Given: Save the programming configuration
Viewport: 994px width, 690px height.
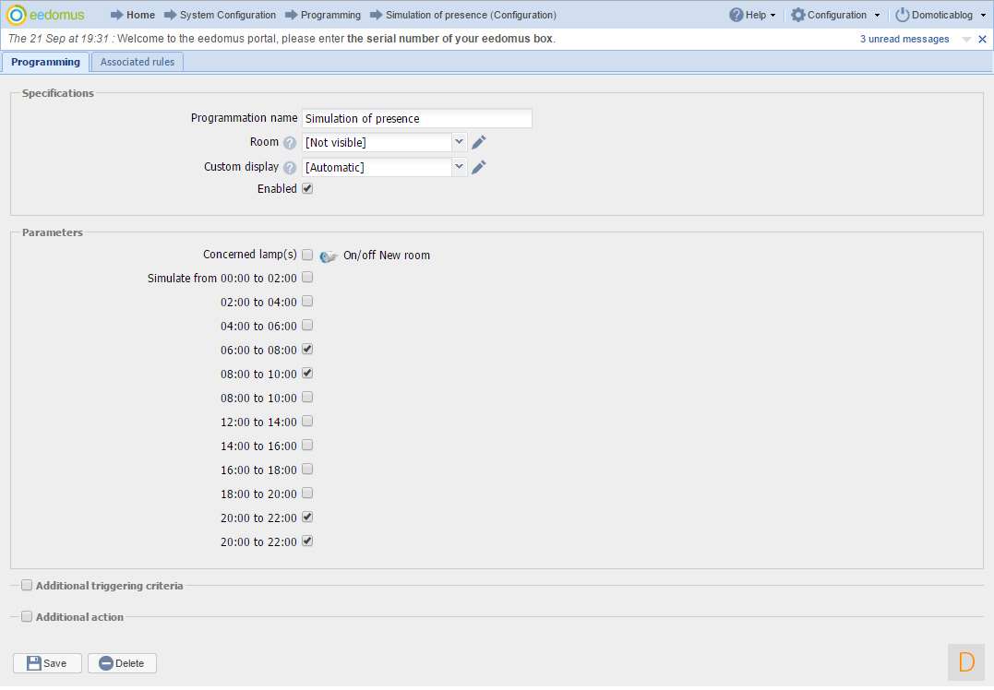Looking at the screenshot, I should pyautogui.click(x=47, y=663).
